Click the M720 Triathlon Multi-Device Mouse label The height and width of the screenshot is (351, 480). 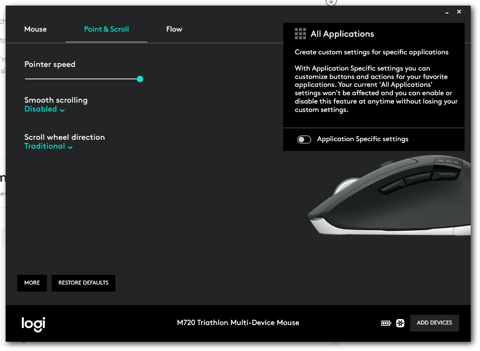tap(238, 323)
